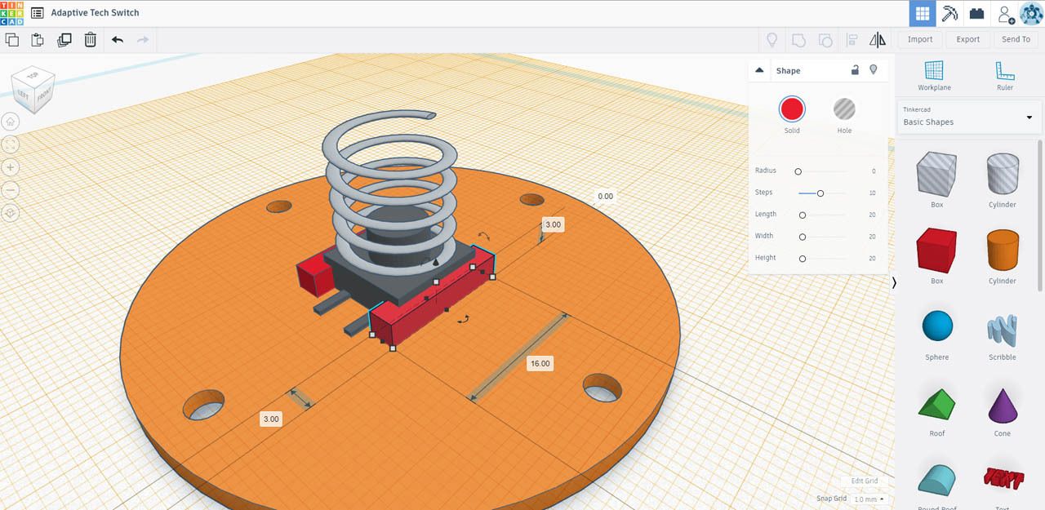Screen dimensions: 1045x510
Task: Delete the selection with the trash icon
Action: click(90, 39)
